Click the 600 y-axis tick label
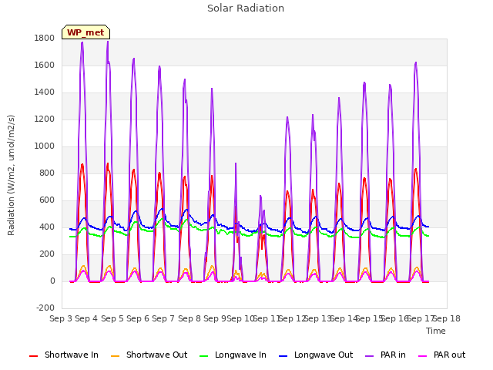The width and height of the screenshot is (493, 370). [x=47, y=200]
